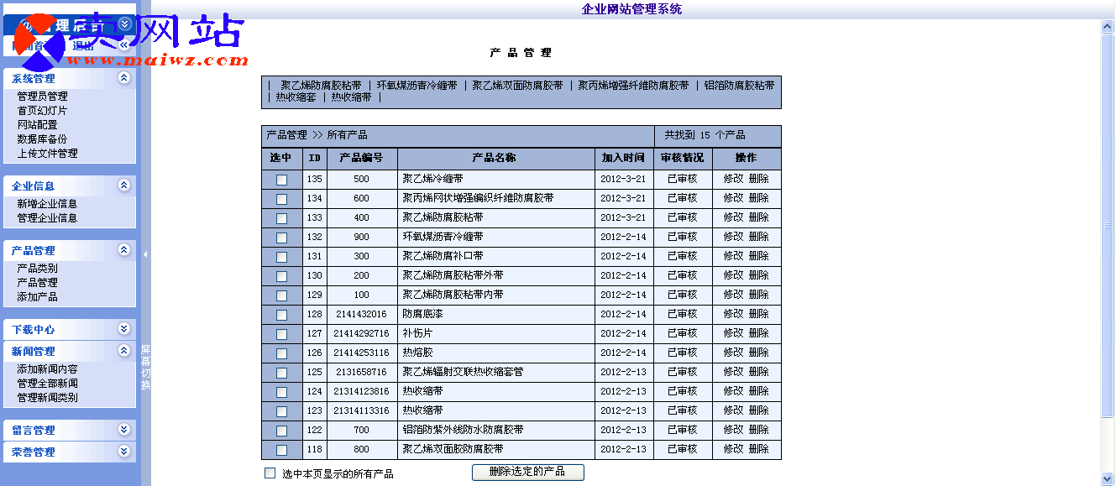This screenshot has height=486, width=1116.
Task: Click product number 2141432016 cell
Action: point(361,315)
